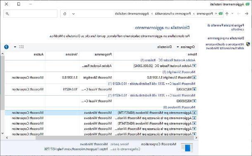The height and width of the screenshot is (156, 252).
Task: Click the vertical scrollbar up arrow
Action: point(2,54)
